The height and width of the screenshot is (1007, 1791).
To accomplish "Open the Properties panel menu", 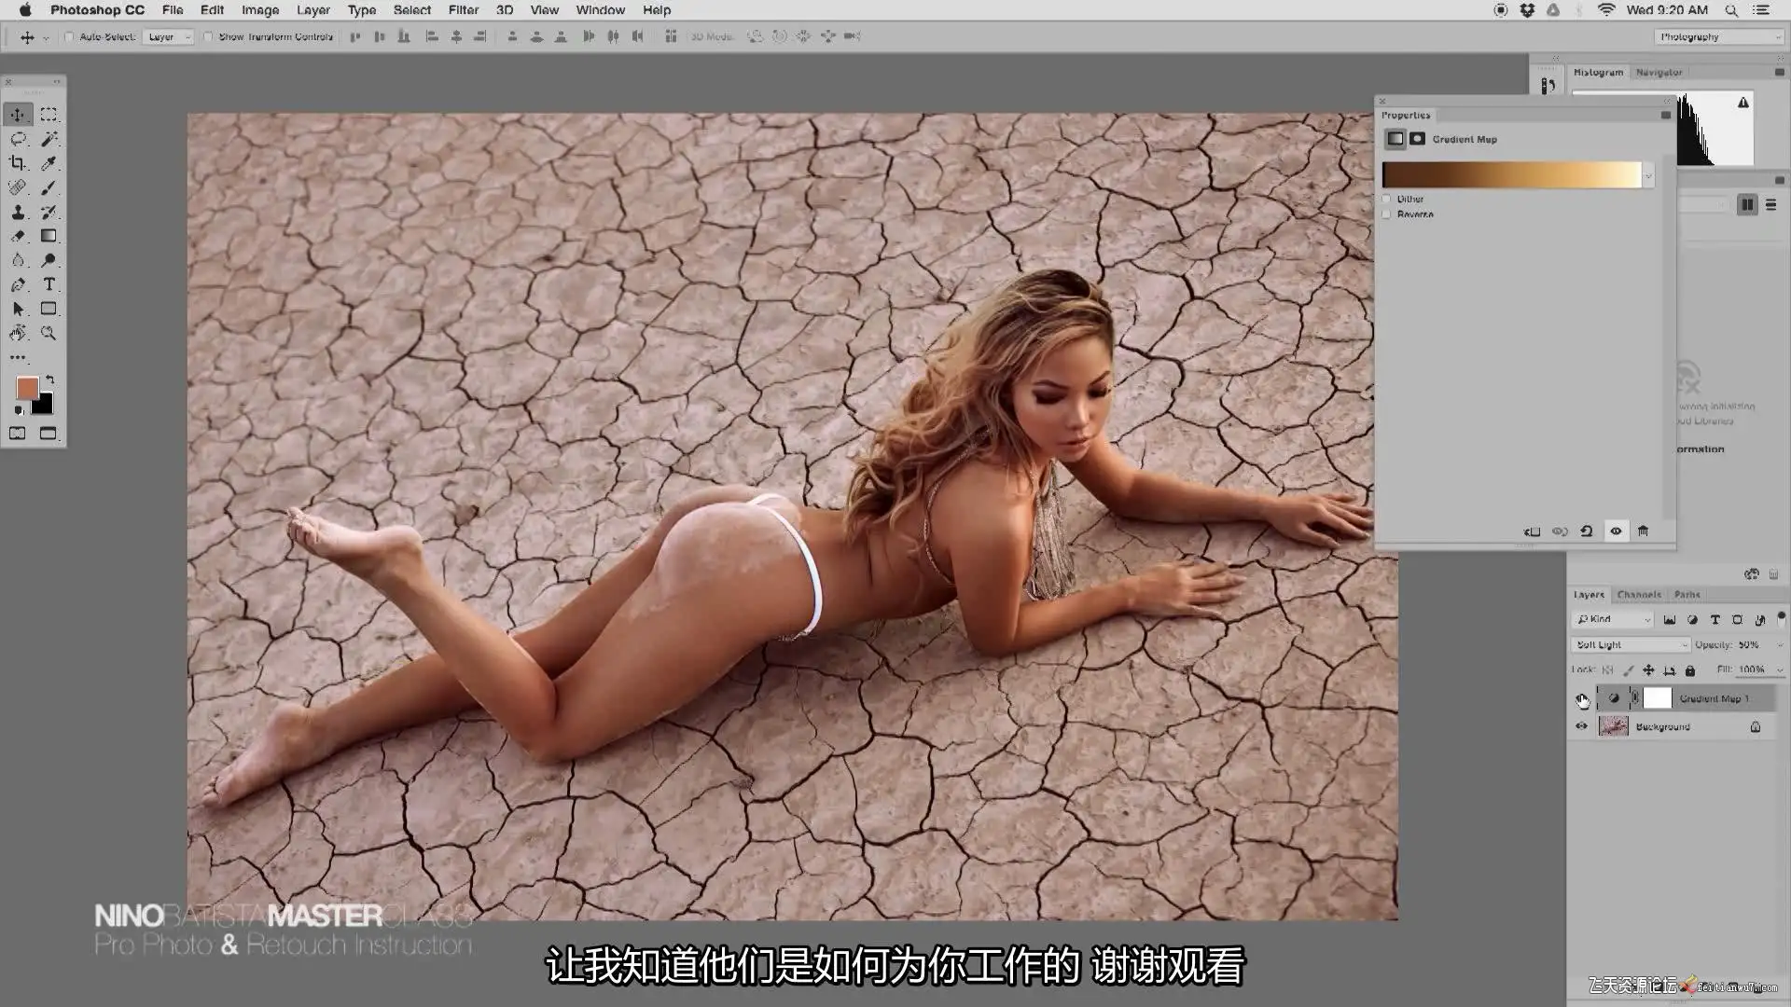I will tap(1666, 116).
